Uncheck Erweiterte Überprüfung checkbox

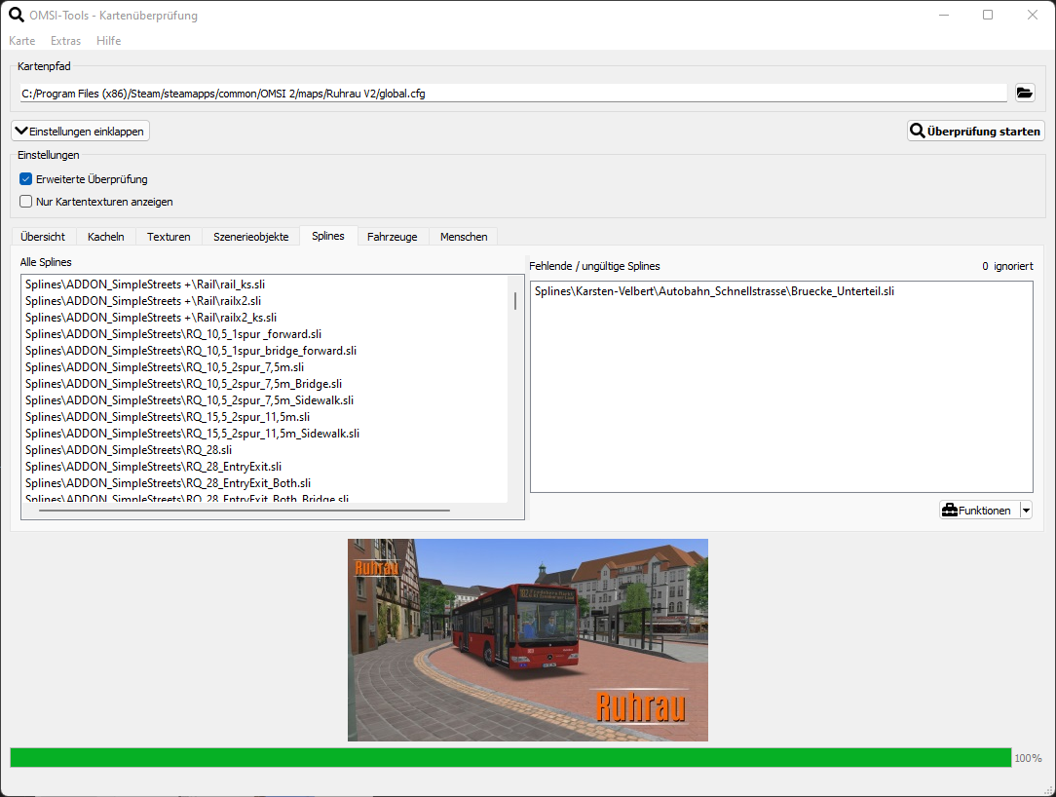pyautogui.click(x=26, y=179)
